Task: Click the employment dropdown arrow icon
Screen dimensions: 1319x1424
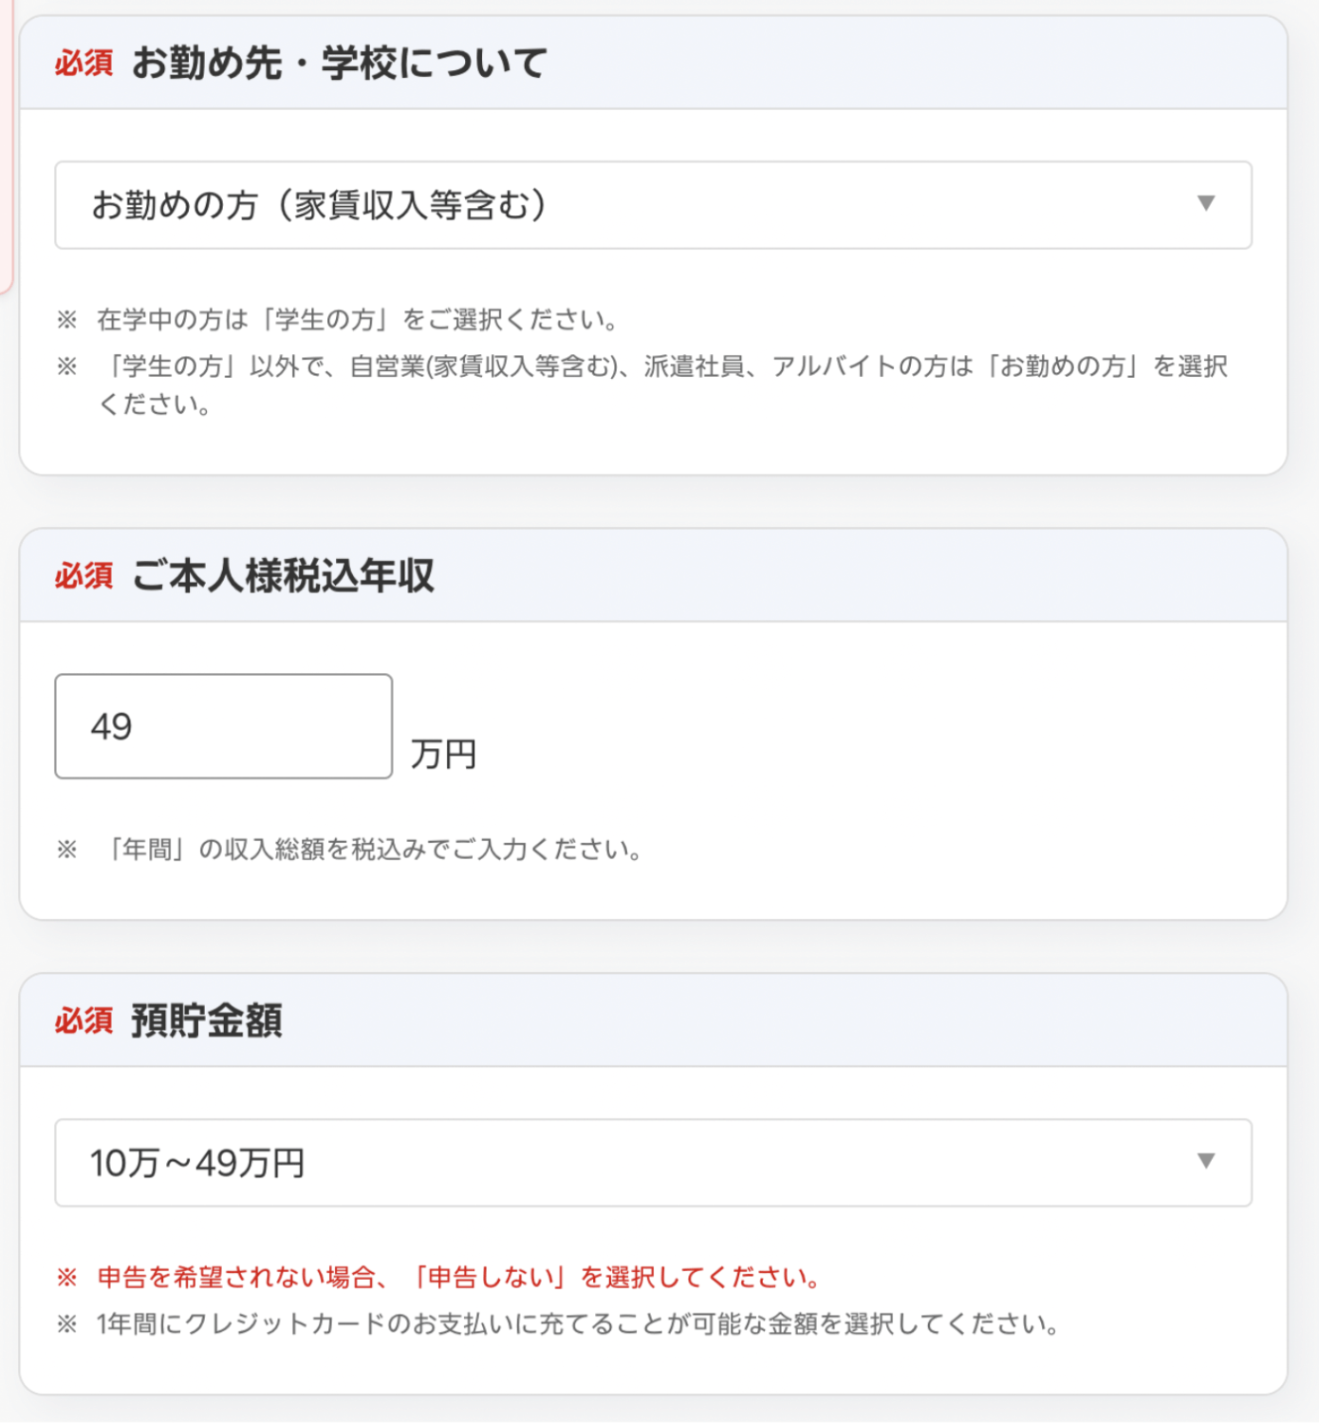Action: pyautogui.click(x=1206, y=203)
